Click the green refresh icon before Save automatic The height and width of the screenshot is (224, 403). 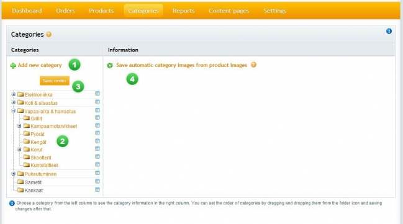click(110, 66)
